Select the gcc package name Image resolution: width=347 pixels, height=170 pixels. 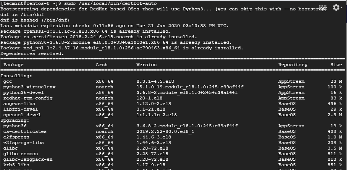point(8,81)
